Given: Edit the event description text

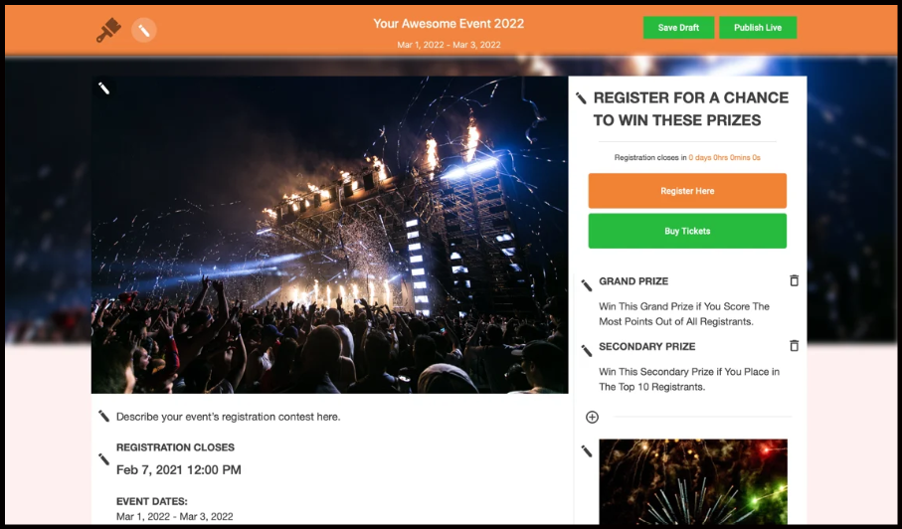Looking at the screenshot, I should 103,417.
